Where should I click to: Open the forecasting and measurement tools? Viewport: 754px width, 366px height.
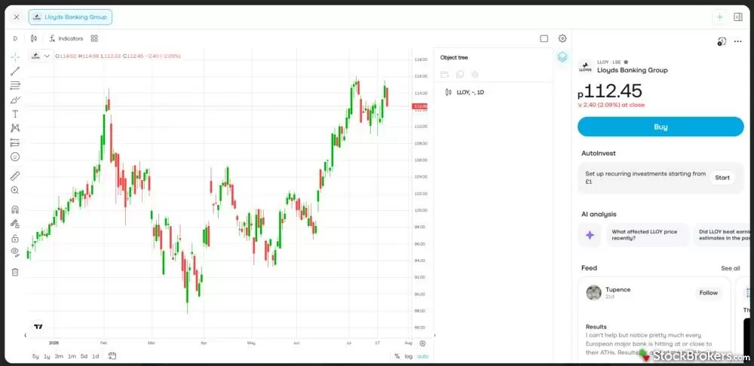tap(15, 142)
